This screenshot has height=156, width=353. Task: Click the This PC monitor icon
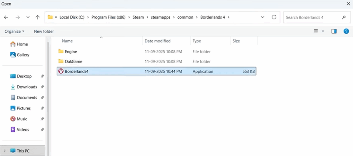point(13,151)
